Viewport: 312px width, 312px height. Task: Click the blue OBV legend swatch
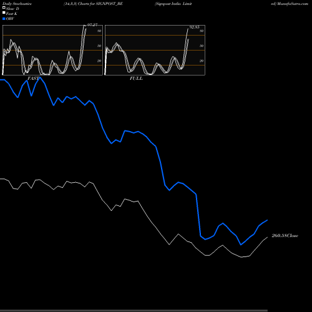(4, 19)
